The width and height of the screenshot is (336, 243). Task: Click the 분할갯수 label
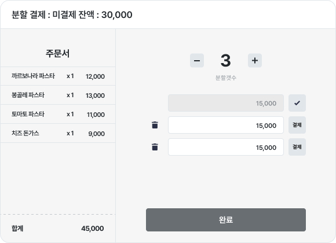click(x=226, y=78)
